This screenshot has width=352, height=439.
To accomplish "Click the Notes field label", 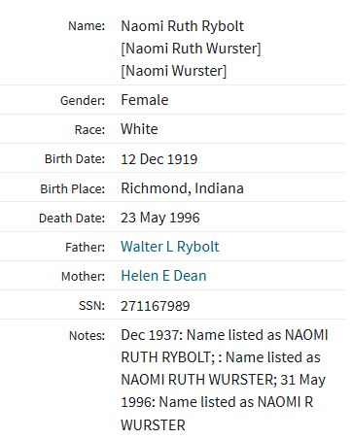I will [87, 335].
